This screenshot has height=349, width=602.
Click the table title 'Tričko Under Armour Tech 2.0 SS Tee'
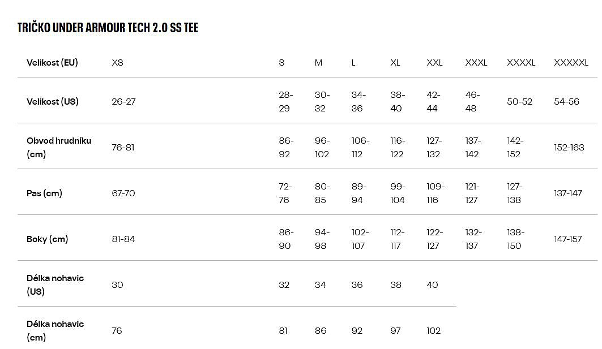108,28
